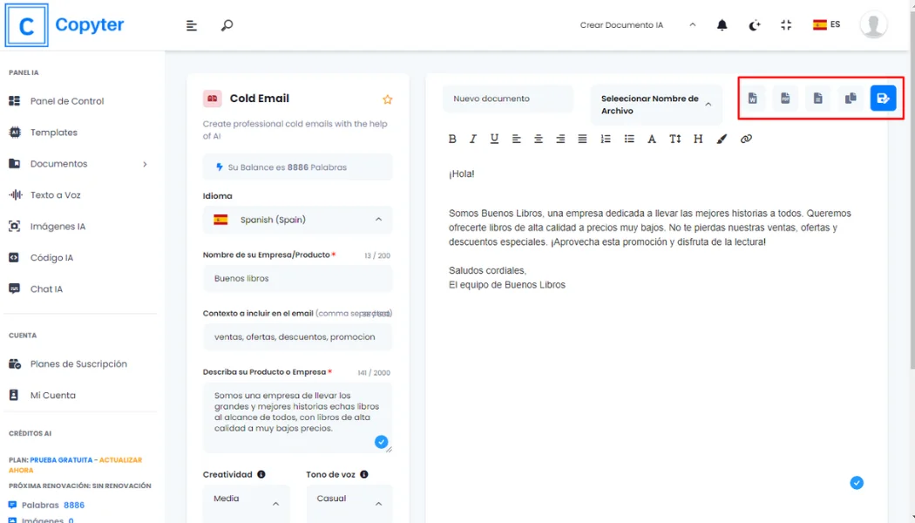Open the text color brush tool

(722, 139)
